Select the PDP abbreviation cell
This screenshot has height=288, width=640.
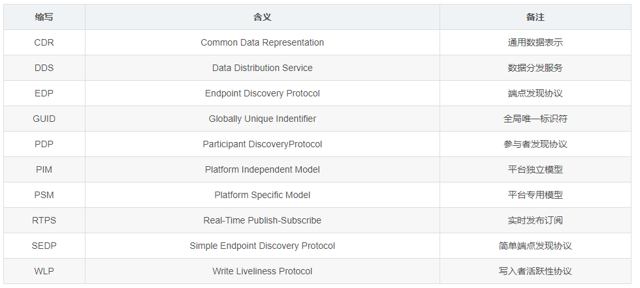pyautogui.click(x=44, y=144)
